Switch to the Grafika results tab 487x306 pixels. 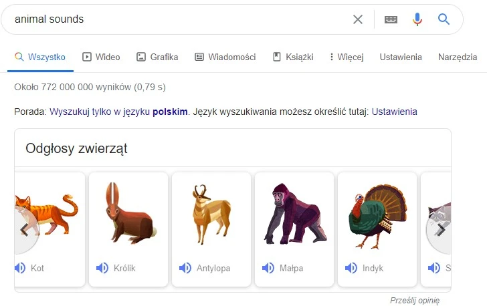pos(157,57)
